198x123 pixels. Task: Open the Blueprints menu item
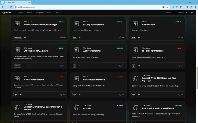pos(40,13)
